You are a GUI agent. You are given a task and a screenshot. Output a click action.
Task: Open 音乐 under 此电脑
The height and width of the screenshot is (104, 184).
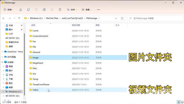(x=10, y=83)
